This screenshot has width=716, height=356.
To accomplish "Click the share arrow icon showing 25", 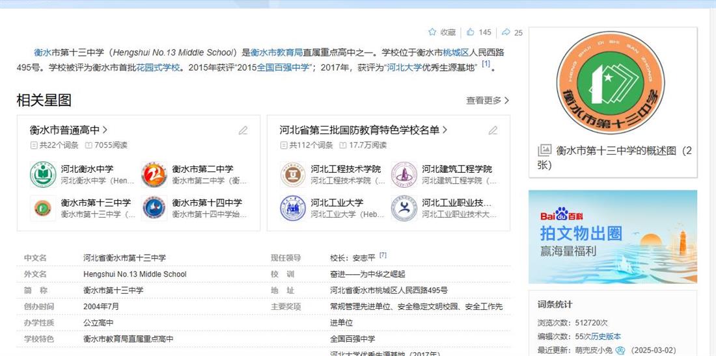I will (x=506, y=32).
